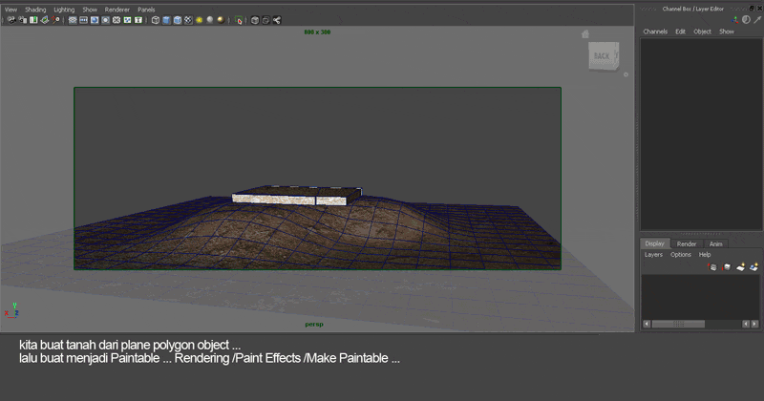Open the Lighting panel menu
764x401 pixels.
[64, 10]
